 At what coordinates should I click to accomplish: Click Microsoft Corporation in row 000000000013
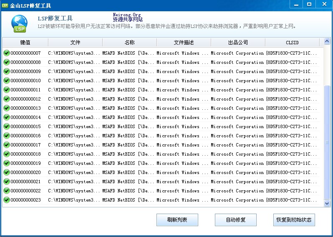[237, 108]
